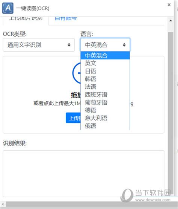This screenshot has height=209, width=178.
Task: Click inside the 识别结果 text area
Action: (83, 174)
